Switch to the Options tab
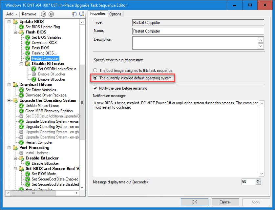Image resolution: width=275 pixels, height=210 pixels. coord(115,14)
